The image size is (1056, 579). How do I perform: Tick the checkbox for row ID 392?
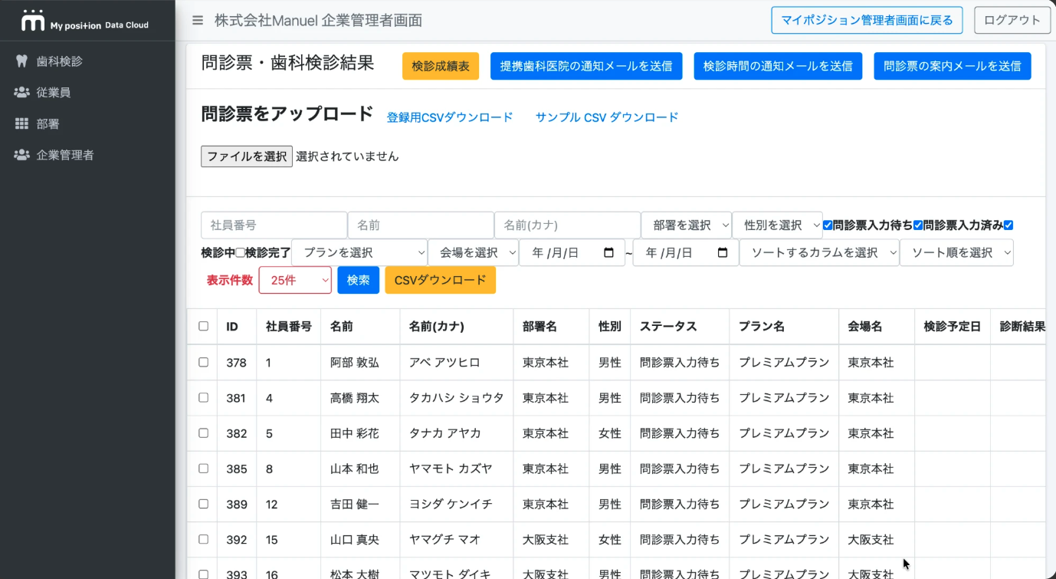203,539
